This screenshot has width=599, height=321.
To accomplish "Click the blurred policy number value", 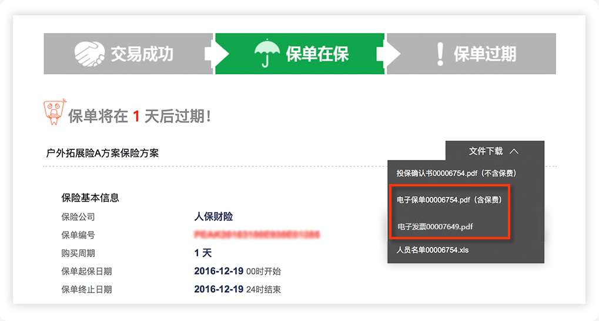I will [x=257, y=235].
